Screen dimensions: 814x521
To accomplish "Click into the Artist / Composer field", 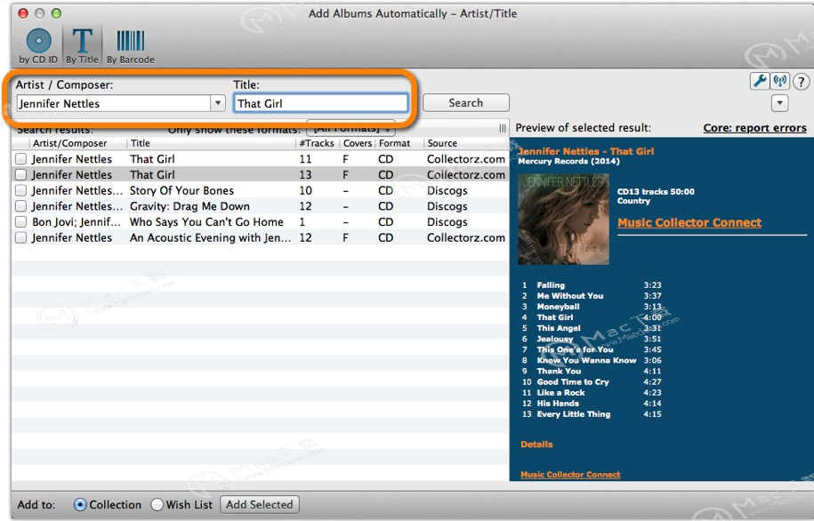I will pyautogui.click(x=114, y=103).
